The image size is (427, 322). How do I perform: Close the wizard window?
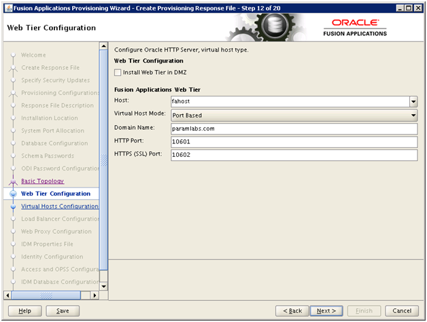[x=418, y=8]
